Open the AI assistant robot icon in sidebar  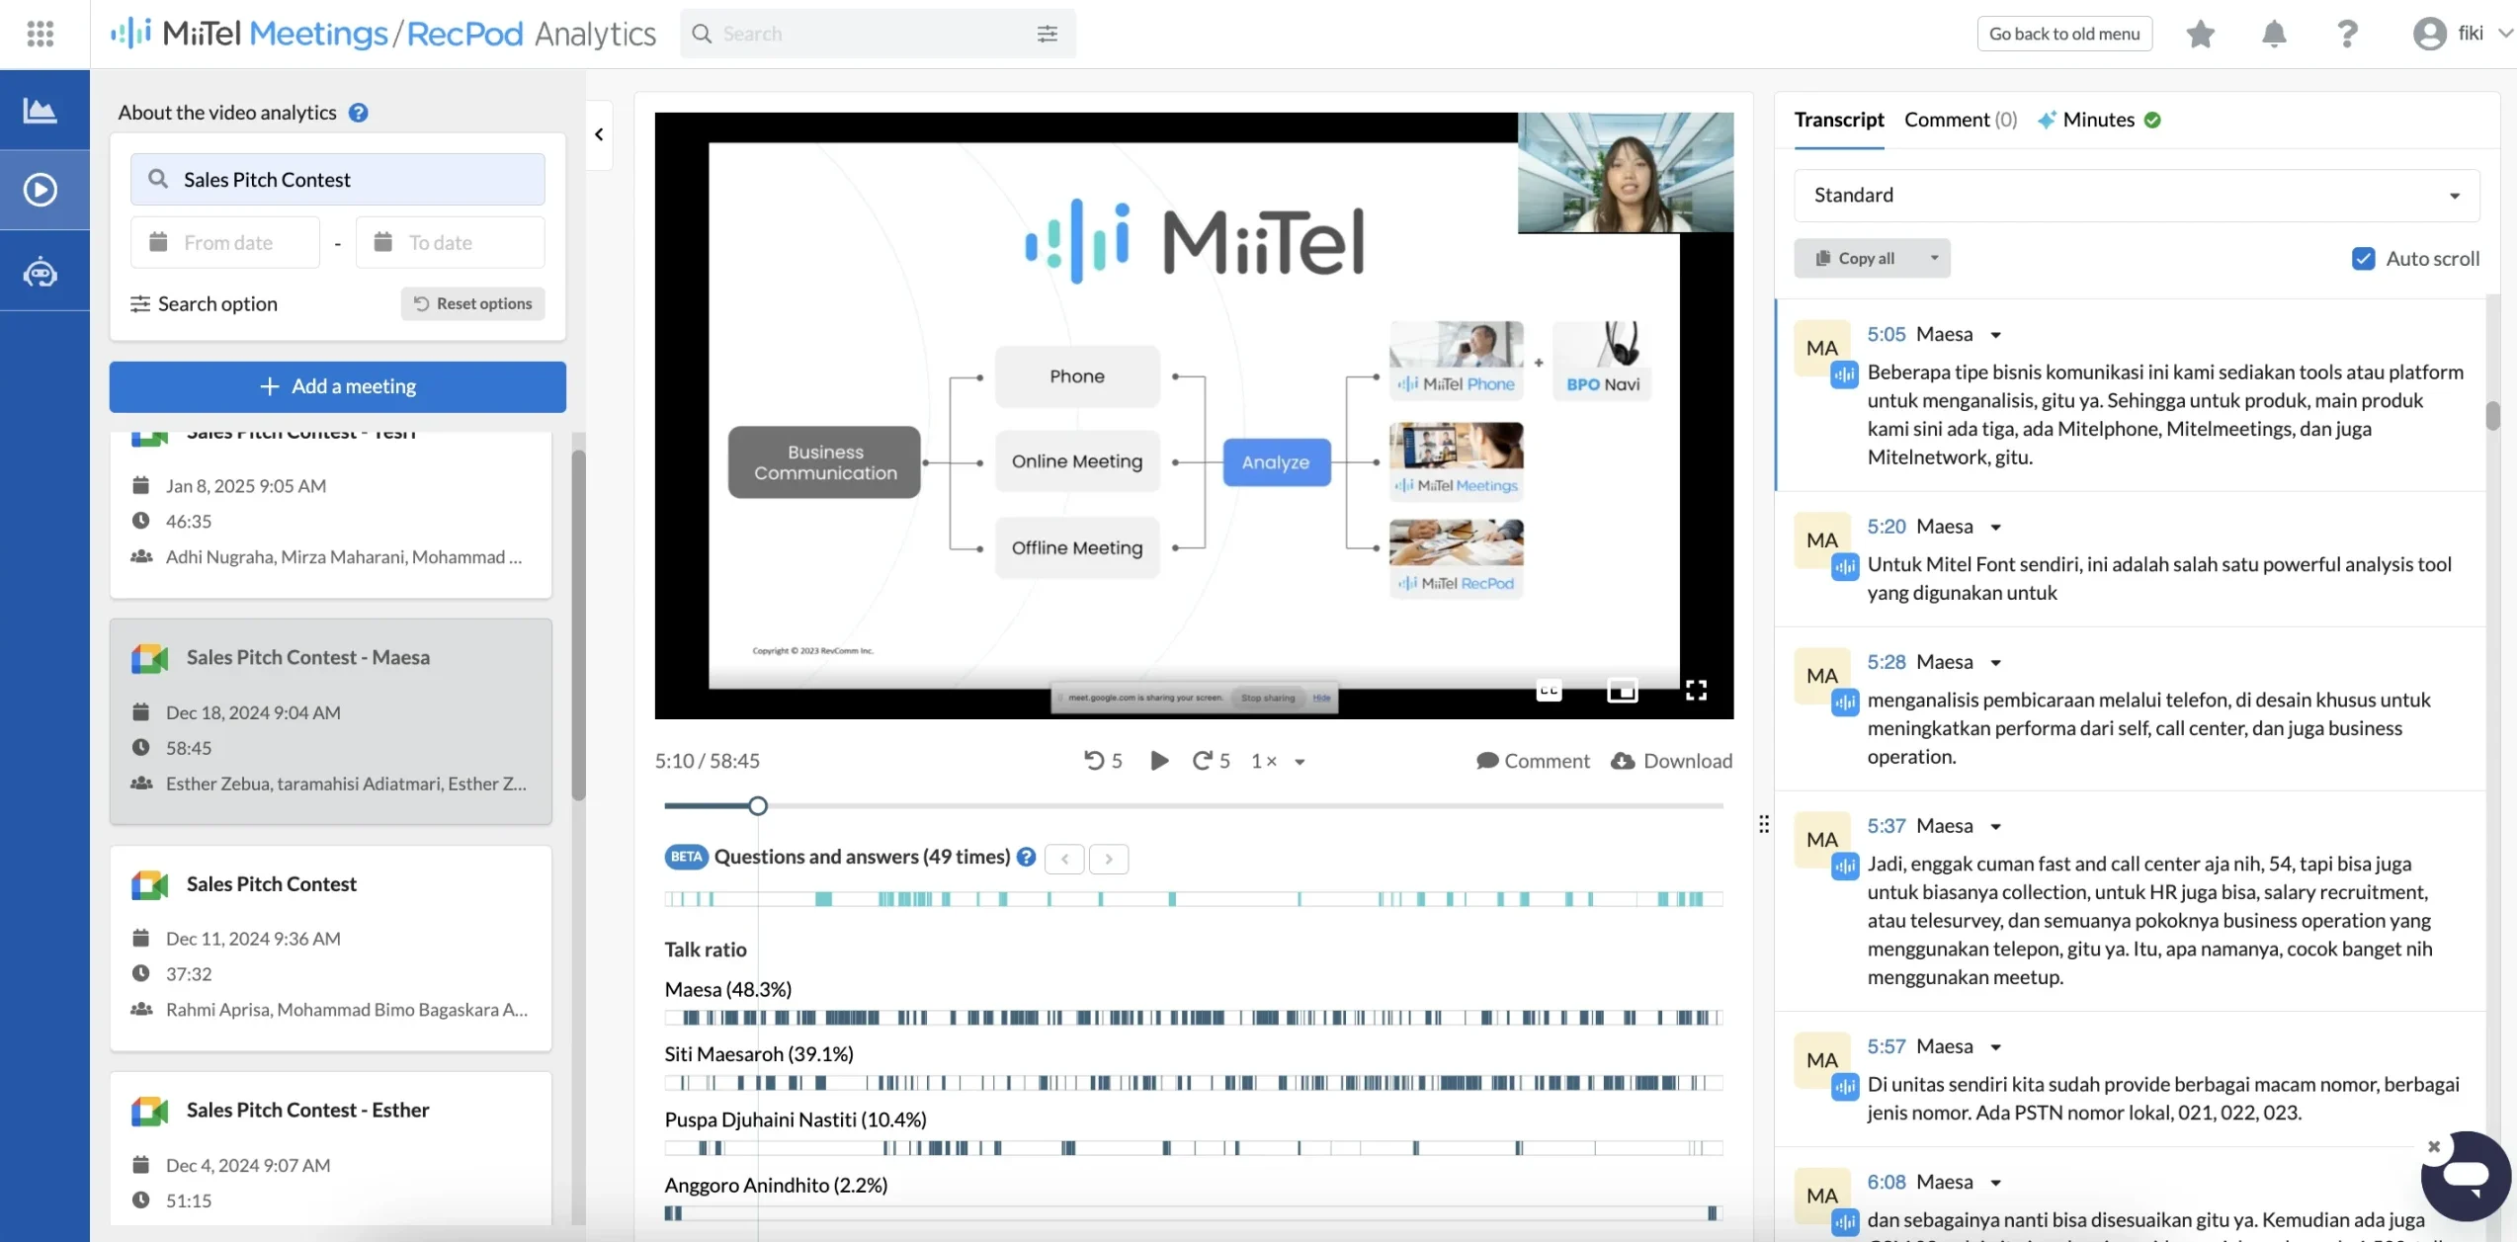coord(41,270)
